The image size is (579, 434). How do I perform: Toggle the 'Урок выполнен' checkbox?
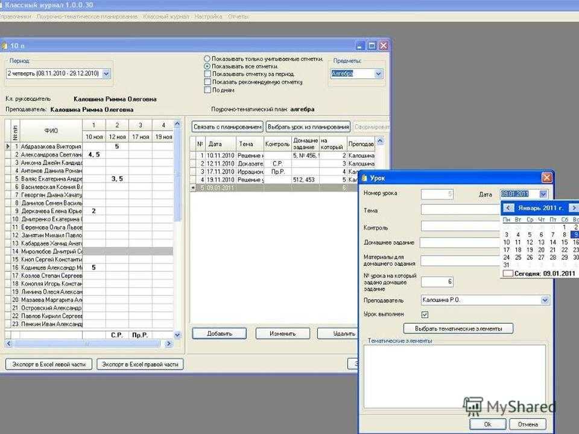click(425, 315)
